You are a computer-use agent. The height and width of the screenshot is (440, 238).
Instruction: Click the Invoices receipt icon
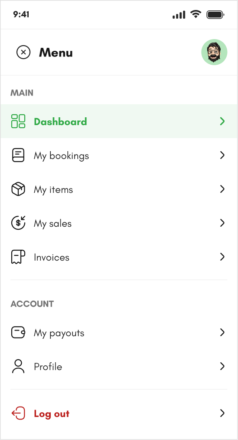coord(18,257)
